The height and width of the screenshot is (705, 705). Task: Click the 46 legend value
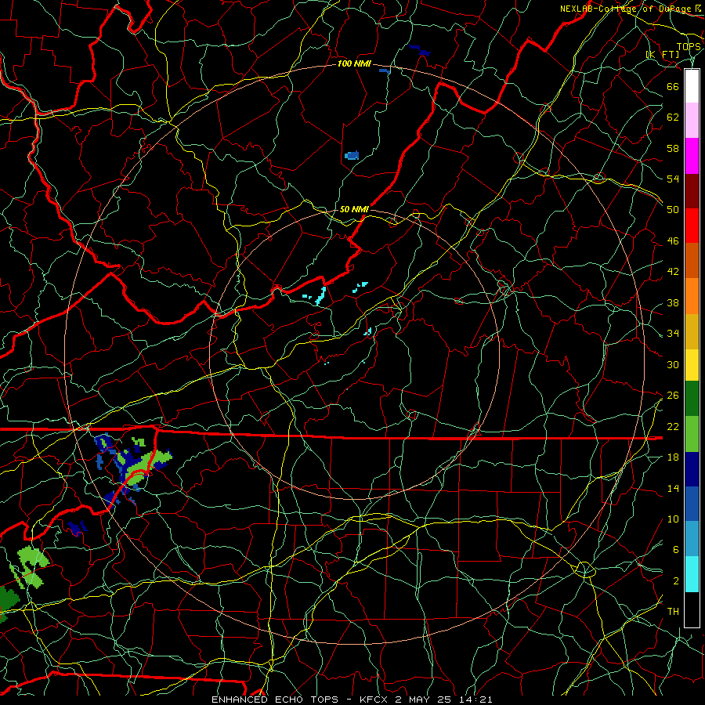tap(673, 241)
